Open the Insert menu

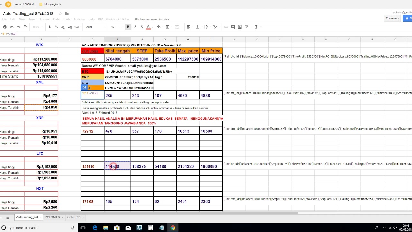(33, 19)
